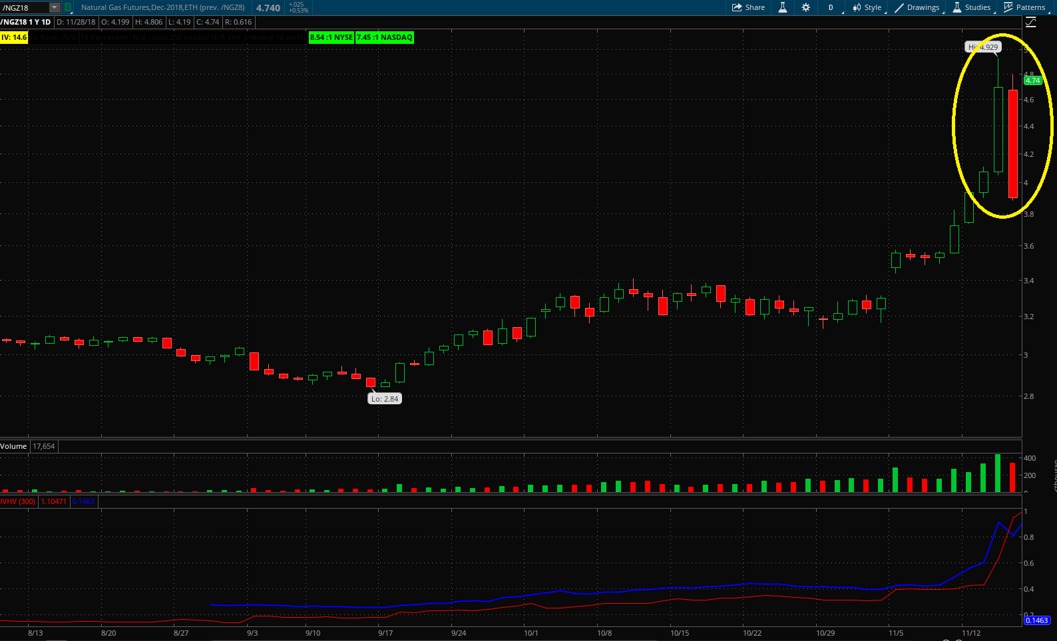Click the 8/13 date axis label
The width and height of the screenshot is (1057, 641).
pyautogui.click(x=35, y=633)
